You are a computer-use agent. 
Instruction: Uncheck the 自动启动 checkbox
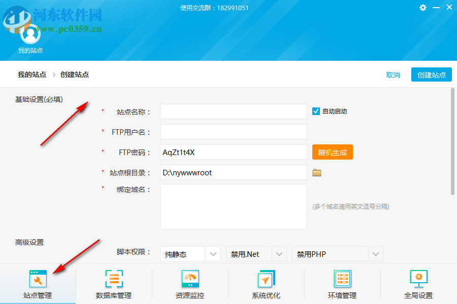(x=316, y=111)
